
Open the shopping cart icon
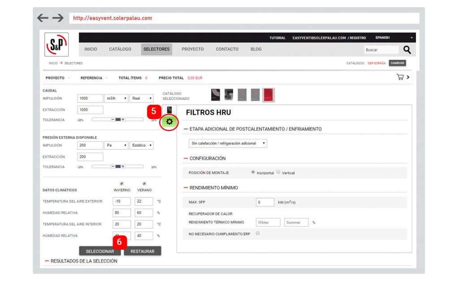click(400, 77)
